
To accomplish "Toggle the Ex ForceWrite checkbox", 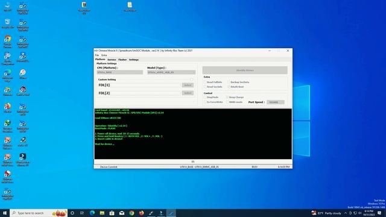I will 205,102.
